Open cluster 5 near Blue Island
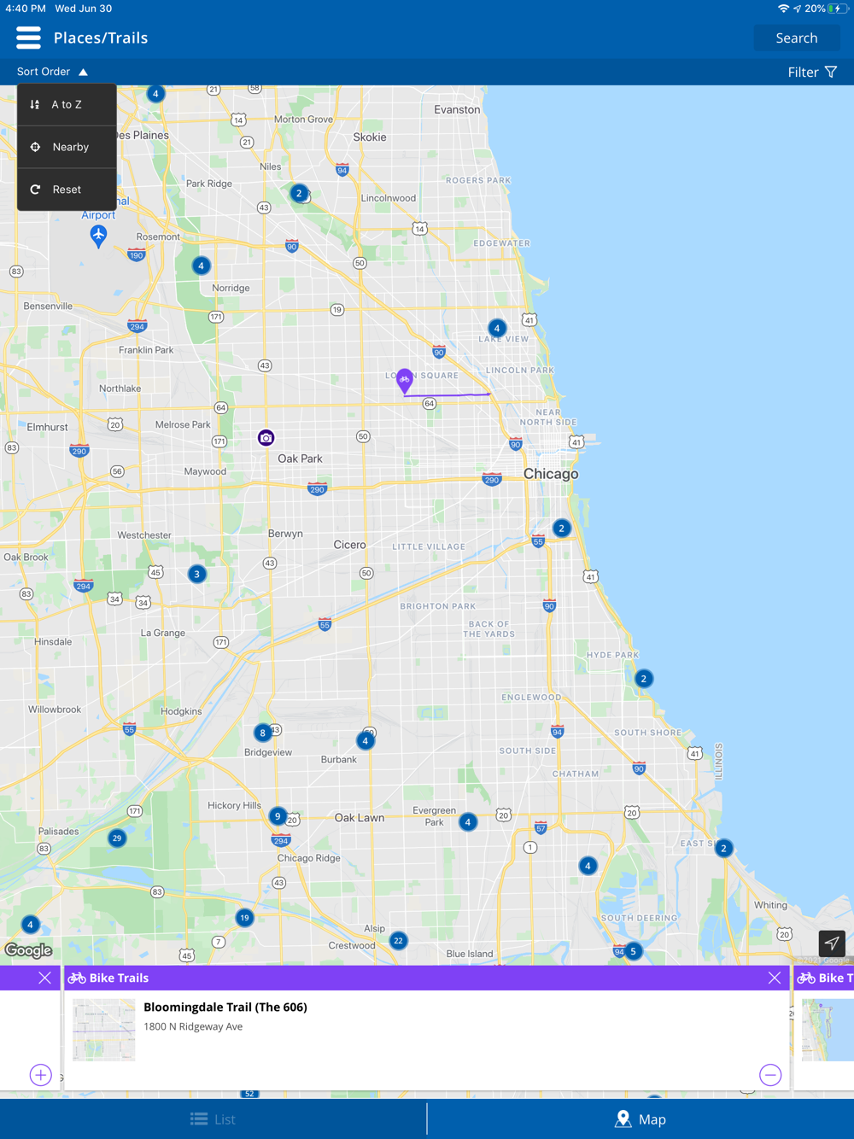This screenshot has width=854, height=1139. (x=633, y=951)
